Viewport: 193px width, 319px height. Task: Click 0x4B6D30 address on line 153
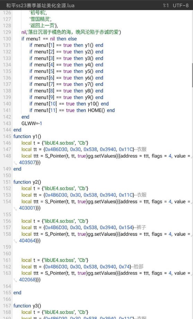point(56,195)
